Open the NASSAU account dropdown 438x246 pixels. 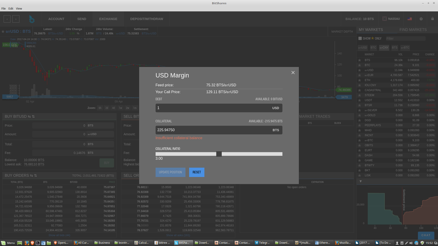391,19
